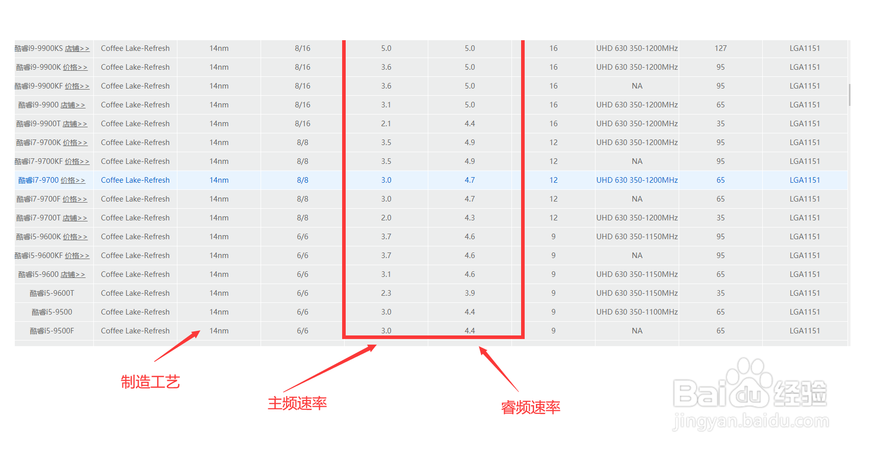The height and width of the screenshot is (451, 877).
Task: Select the 酷睿i5-9500F model name
Action: pyautogui.click(x=52, y=331)
